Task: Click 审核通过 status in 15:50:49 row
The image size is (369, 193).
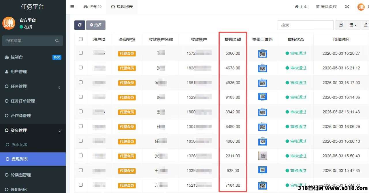Action: (x=296, y=156)
